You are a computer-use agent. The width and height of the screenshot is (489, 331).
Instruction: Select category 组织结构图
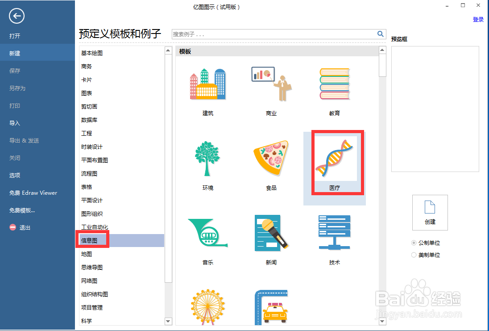point(95,294)
